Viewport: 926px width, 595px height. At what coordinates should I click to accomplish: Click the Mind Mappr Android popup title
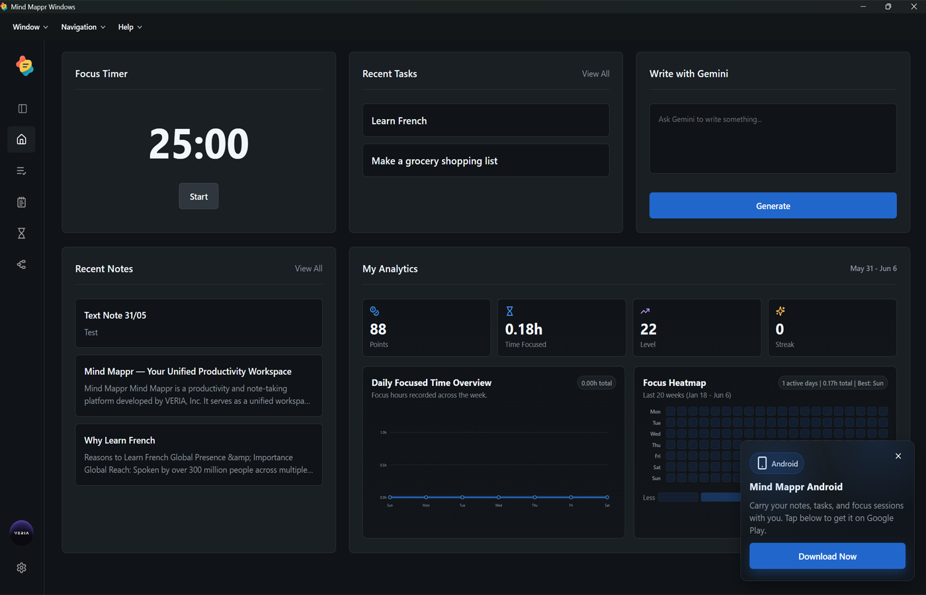click(x=796, y=487)
